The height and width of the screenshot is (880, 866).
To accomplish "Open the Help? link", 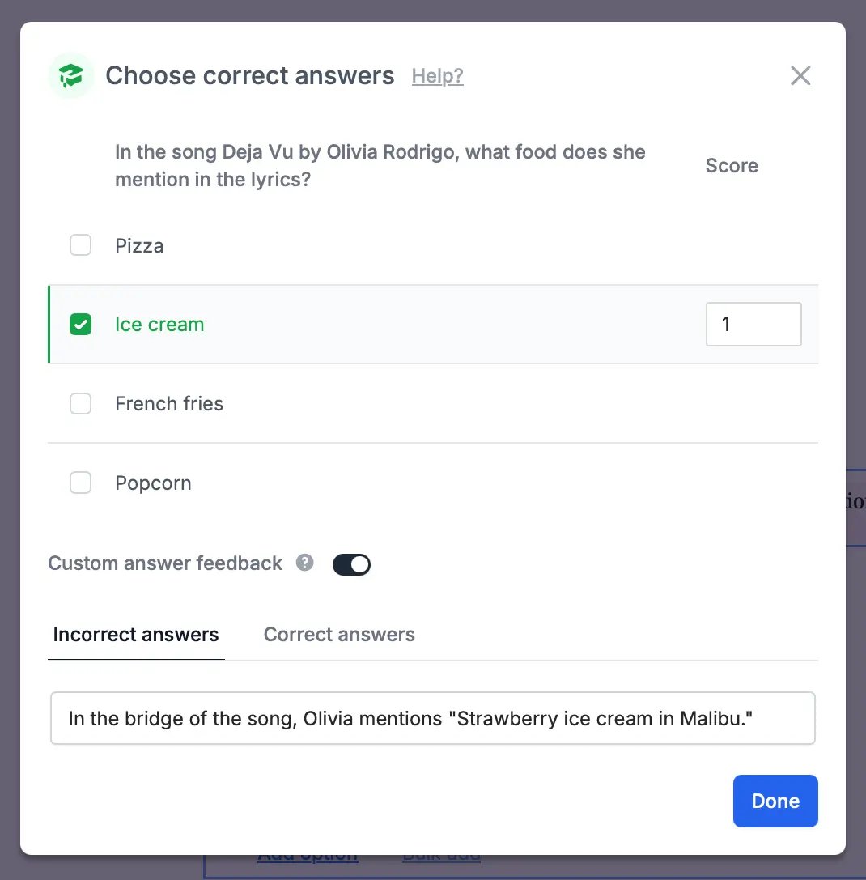I will pyautogui.click(x=437, y=76).
